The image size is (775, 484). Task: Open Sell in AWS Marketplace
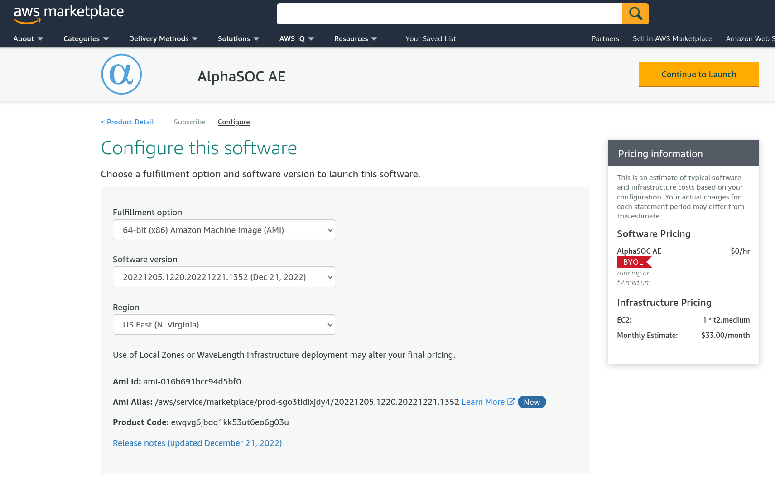coord(672,39)
